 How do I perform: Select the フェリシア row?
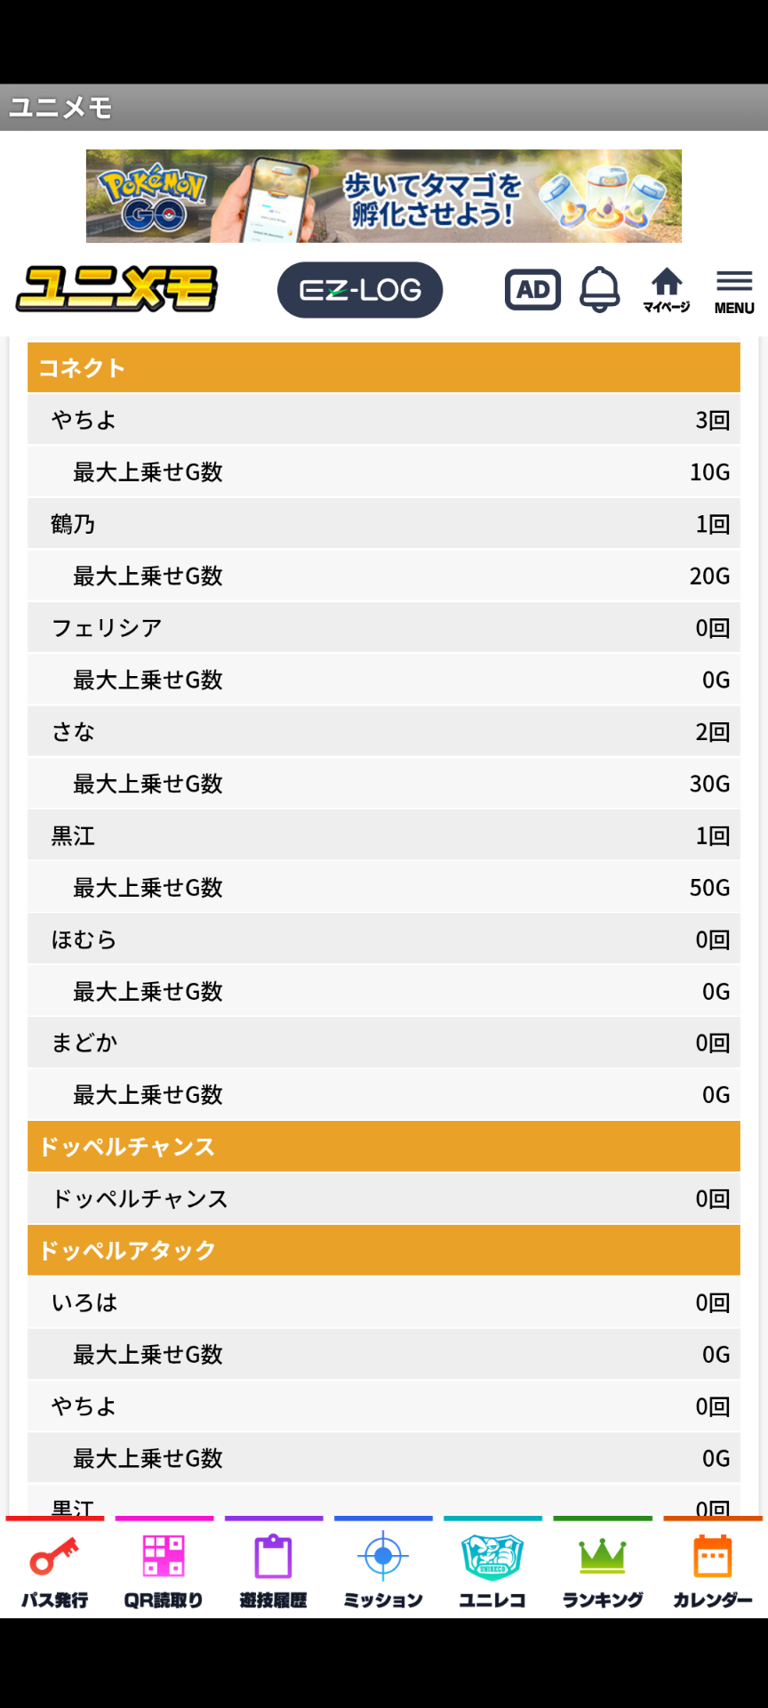[x=384, y=628]
